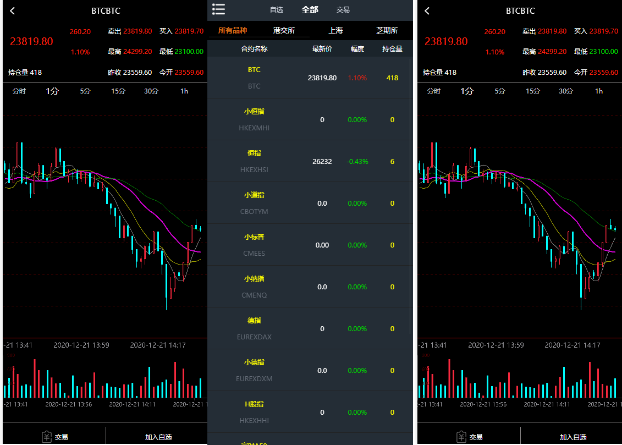This screenshot has height=445, width=622.
Task: Click BTC price 23819.80 in list
Action: click(322, 78)
